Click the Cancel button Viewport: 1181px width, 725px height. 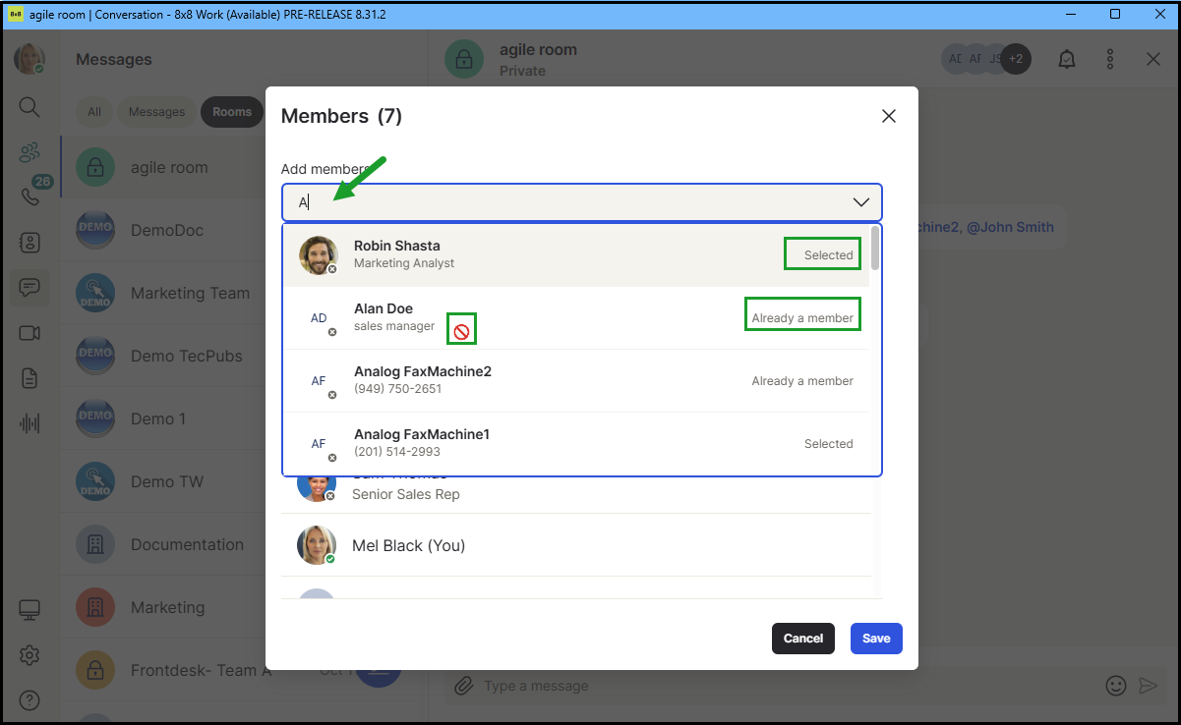802,639
